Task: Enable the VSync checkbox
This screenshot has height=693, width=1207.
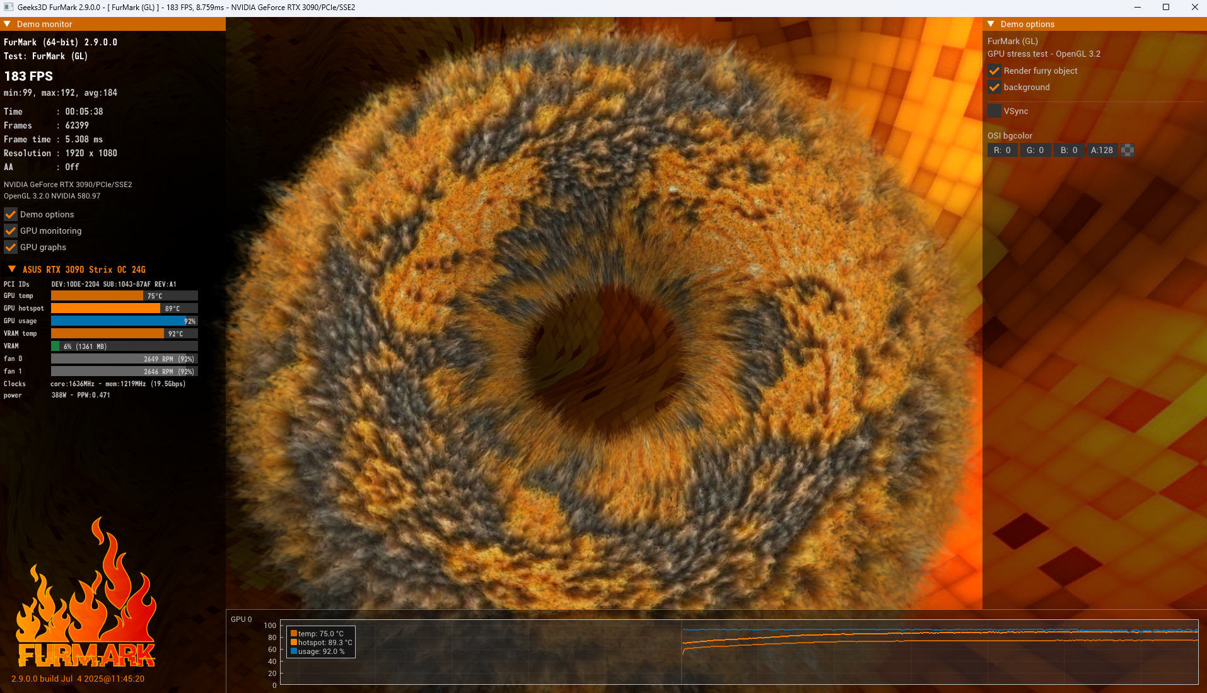Action: click(994, 111)
